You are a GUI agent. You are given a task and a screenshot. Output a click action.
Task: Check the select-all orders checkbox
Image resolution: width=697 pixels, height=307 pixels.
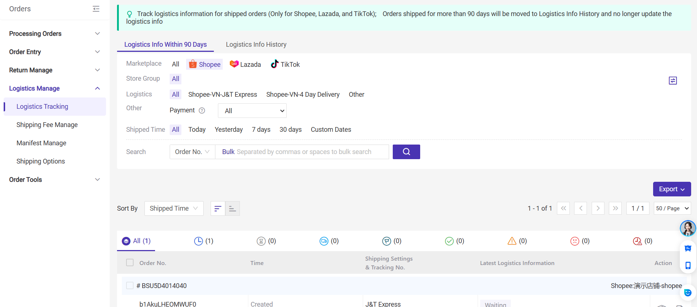click(130, 262)
